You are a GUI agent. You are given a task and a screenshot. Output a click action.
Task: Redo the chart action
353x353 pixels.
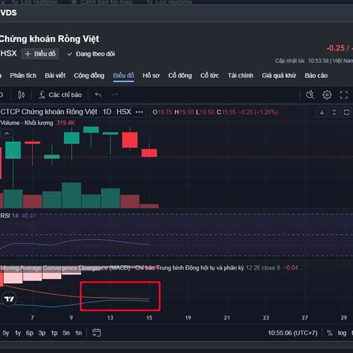coord(115,95)
